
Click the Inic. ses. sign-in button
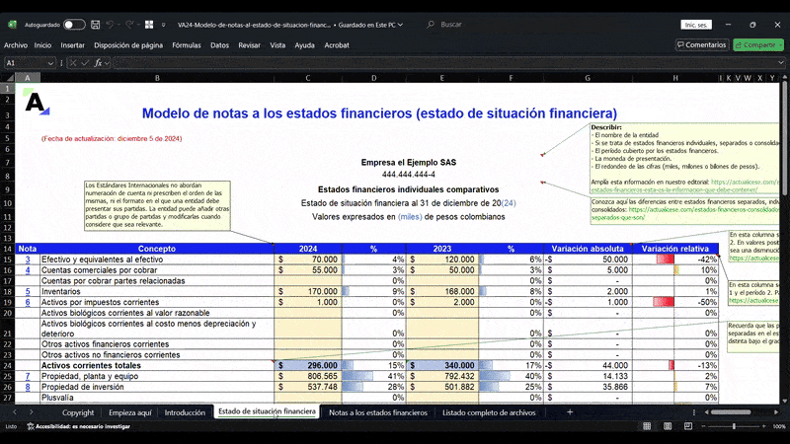(695, 24)
